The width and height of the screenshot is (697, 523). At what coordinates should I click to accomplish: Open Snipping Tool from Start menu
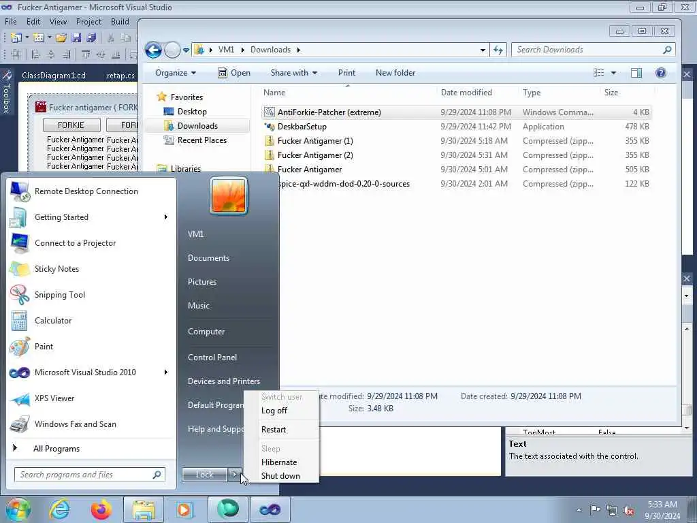60,295
